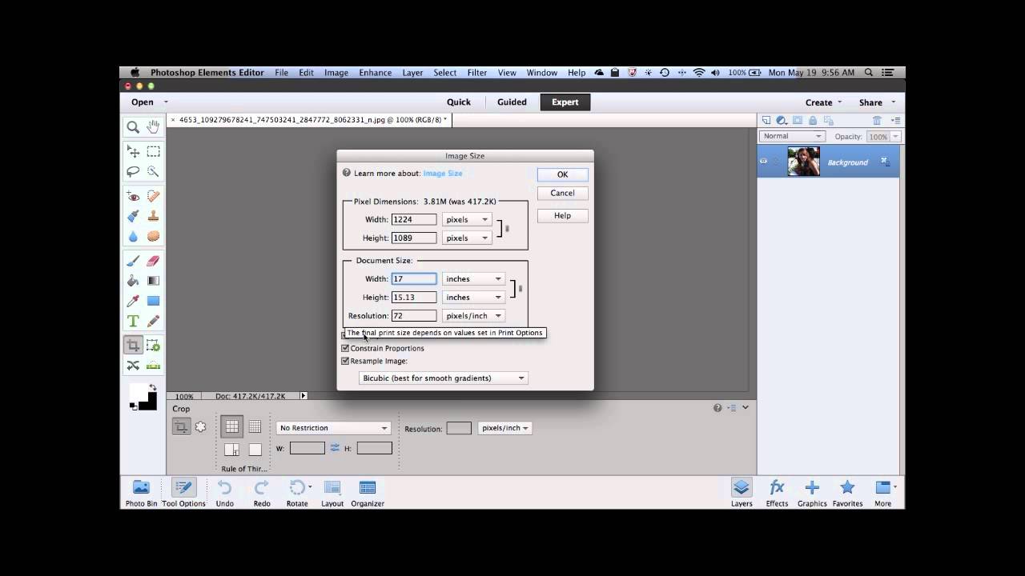
Task: Click Document Size Width input field
Action: pyautogui.click(x=414, y=278)
